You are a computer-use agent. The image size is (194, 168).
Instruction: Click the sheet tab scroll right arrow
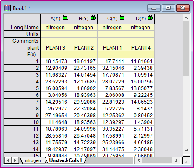(15, 160)
